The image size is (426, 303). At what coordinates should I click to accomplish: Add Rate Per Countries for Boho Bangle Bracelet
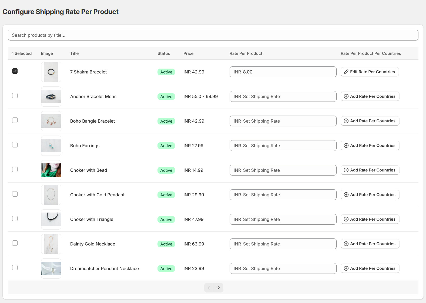370,121
